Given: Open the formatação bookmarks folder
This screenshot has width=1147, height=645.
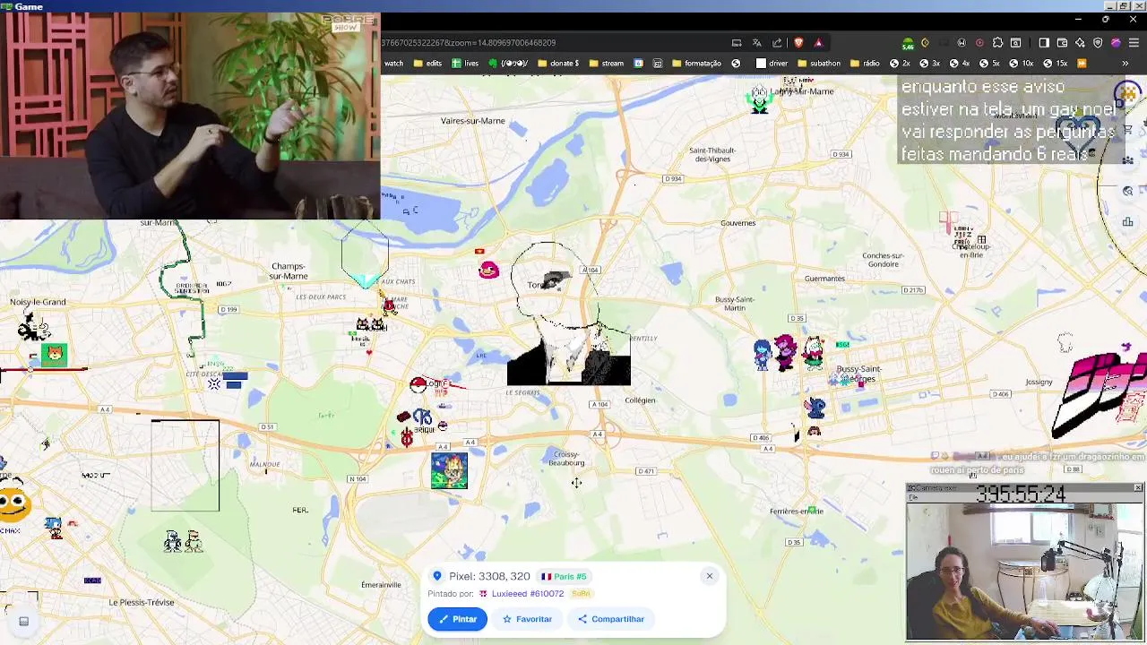Looking at the screenshot, I should [x=696, y=64].
